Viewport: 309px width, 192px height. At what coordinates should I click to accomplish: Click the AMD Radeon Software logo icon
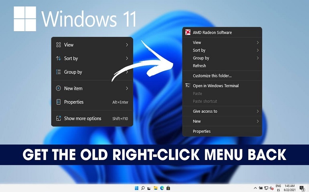[x=188, y=32]
